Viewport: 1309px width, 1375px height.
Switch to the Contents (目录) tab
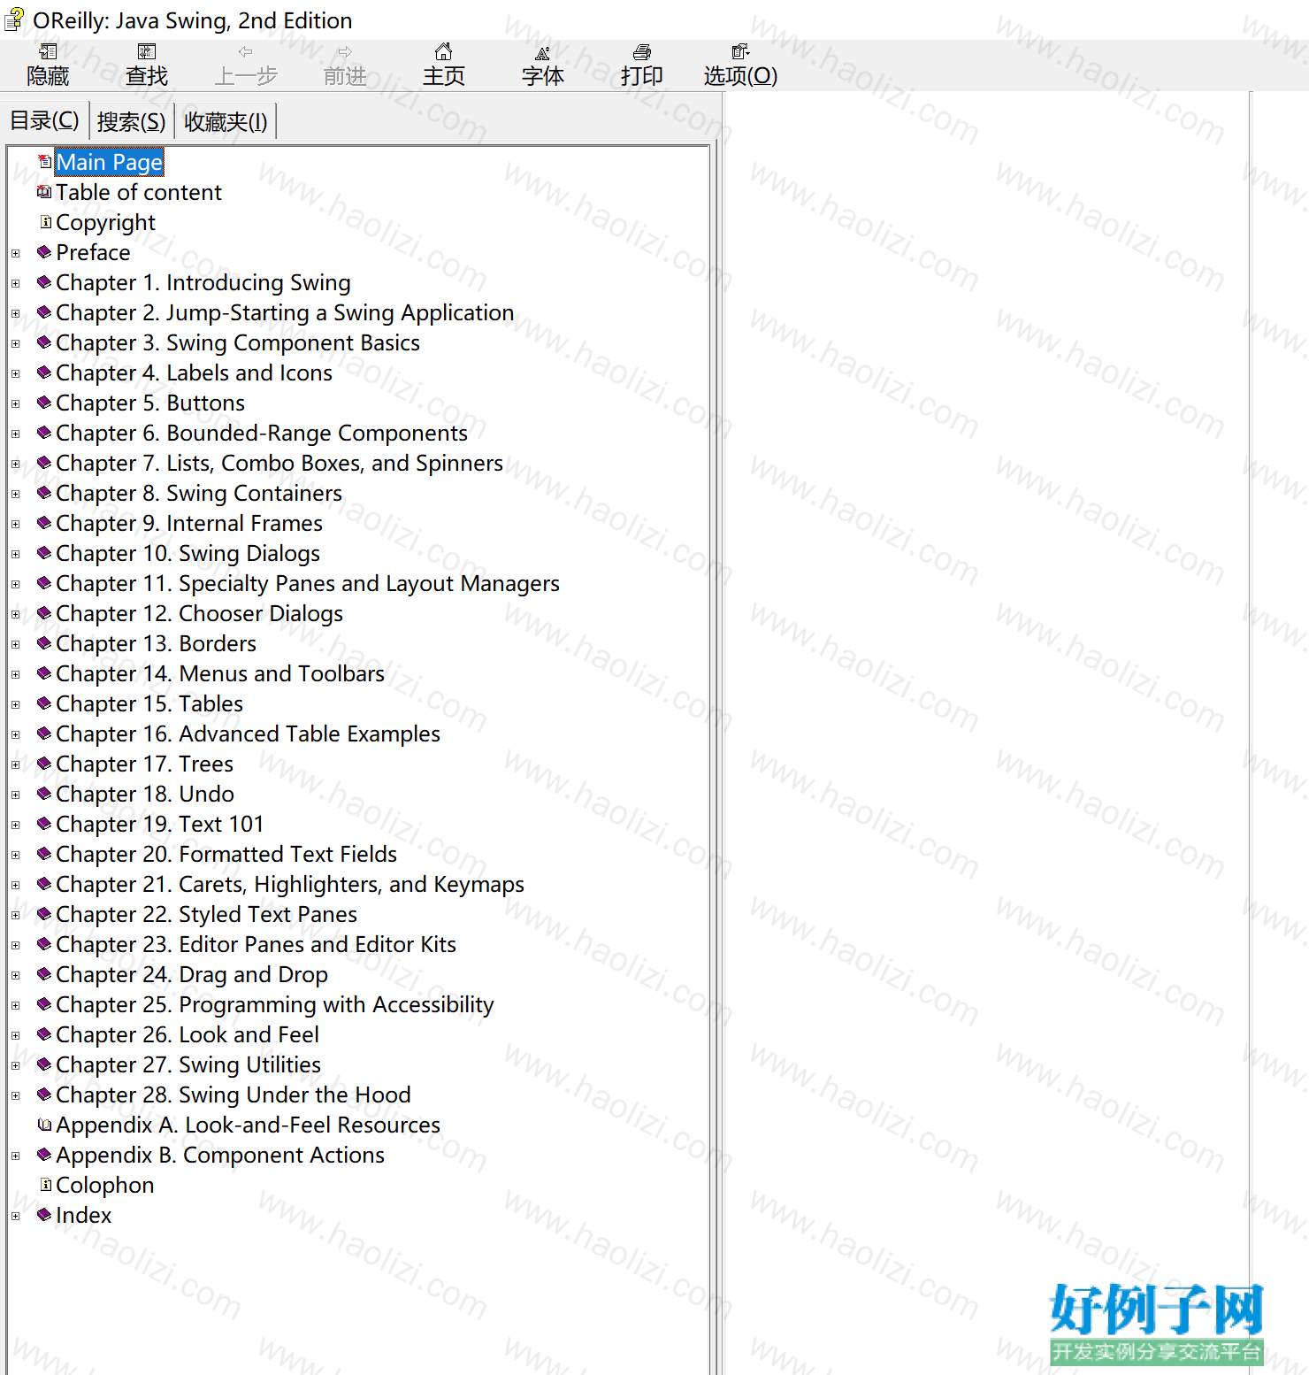click(44, 120)
